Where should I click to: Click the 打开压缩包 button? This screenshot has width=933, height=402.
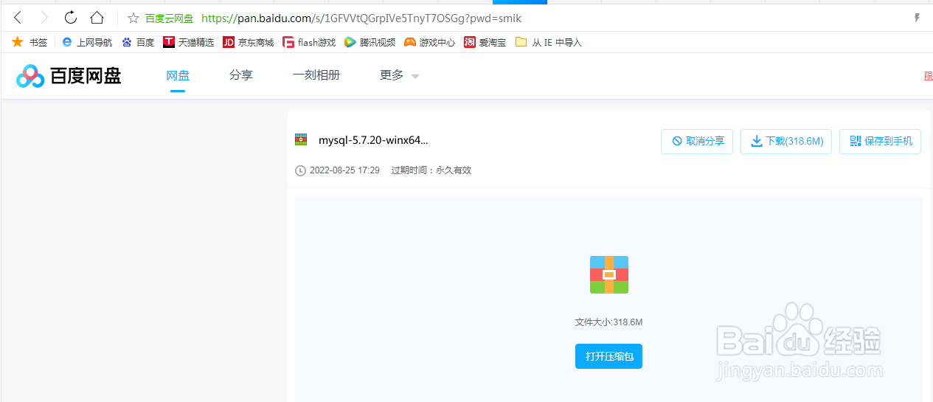(609, 356)
